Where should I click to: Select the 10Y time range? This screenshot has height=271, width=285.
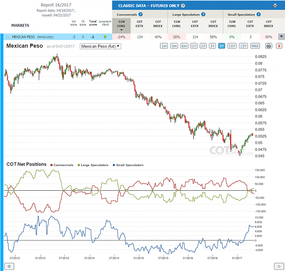[232, 46]
